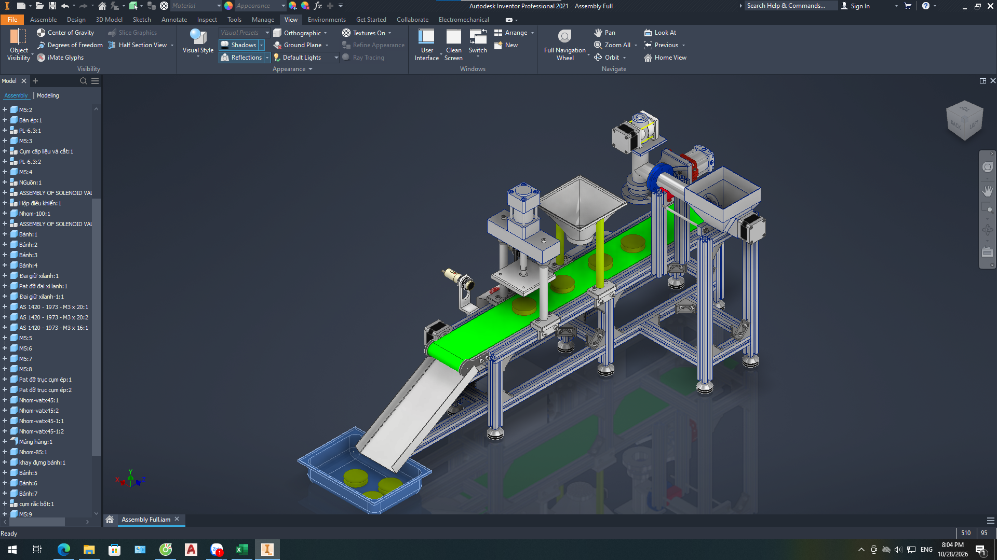The image size is (997, 560).
Task: Open Microsoft Edge from the taskbar
Action: (64, 550)
